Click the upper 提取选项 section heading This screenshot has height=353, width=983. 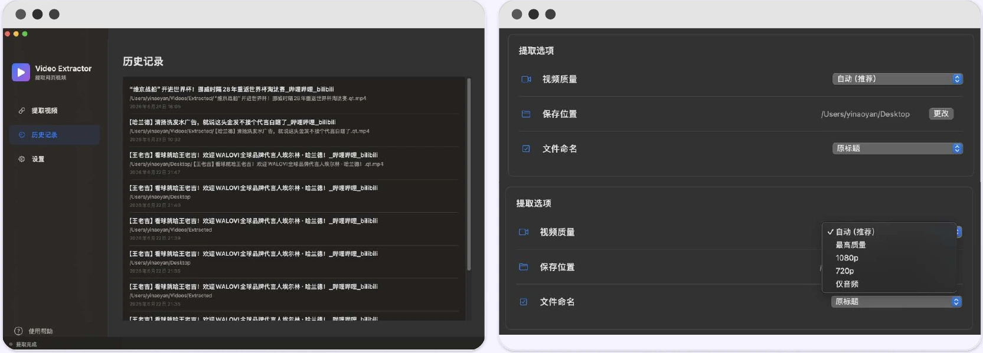click(536, 51)
